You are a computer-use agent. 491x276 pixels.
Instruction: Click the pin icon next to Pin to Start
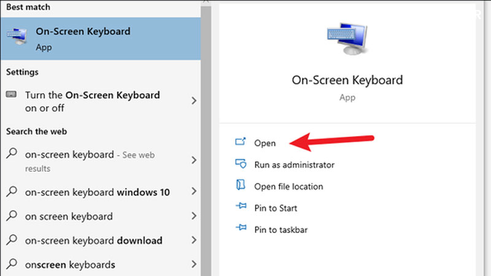(241, 208)
